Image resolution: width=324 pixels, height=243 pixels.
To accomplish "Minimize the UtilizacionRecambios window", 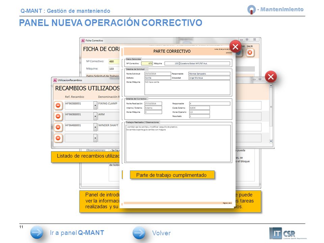I will [x=254, y=79].
